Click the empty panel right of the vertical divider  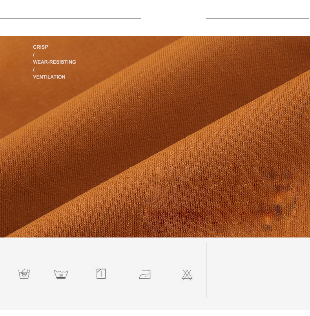pyautogui.click(x=258, y=279)
